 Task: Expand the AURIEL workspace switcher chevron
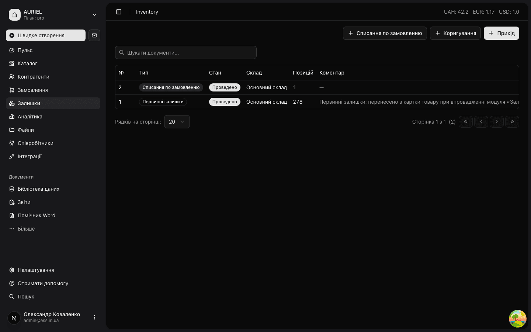click(94, 15)
